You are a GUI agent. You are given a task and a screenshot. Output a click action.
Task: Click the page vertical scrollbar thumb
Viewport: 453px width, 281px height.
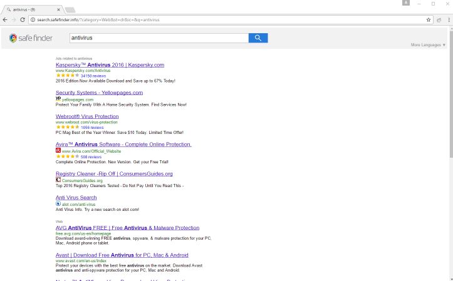[450, 95]
